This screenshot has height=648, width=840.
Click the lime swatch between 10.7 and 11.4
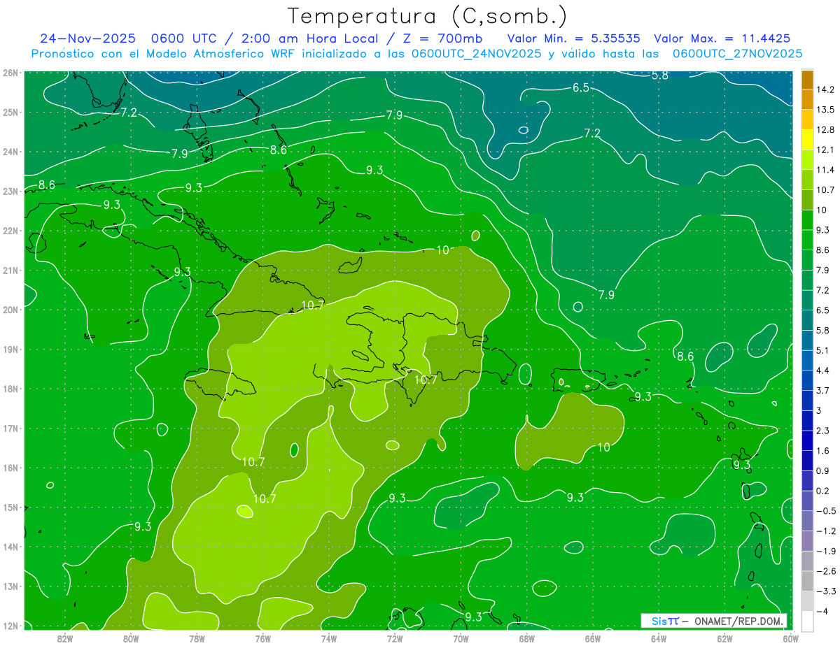pos(806,180)
